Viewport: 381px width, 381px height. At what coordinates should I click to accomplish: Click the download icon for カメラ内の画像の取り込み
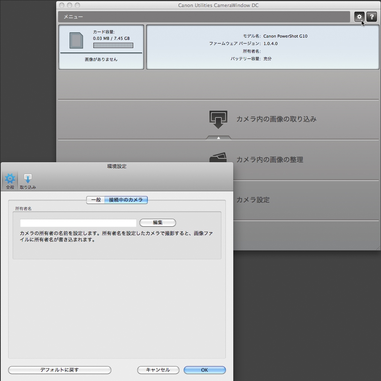click(218, 119)
